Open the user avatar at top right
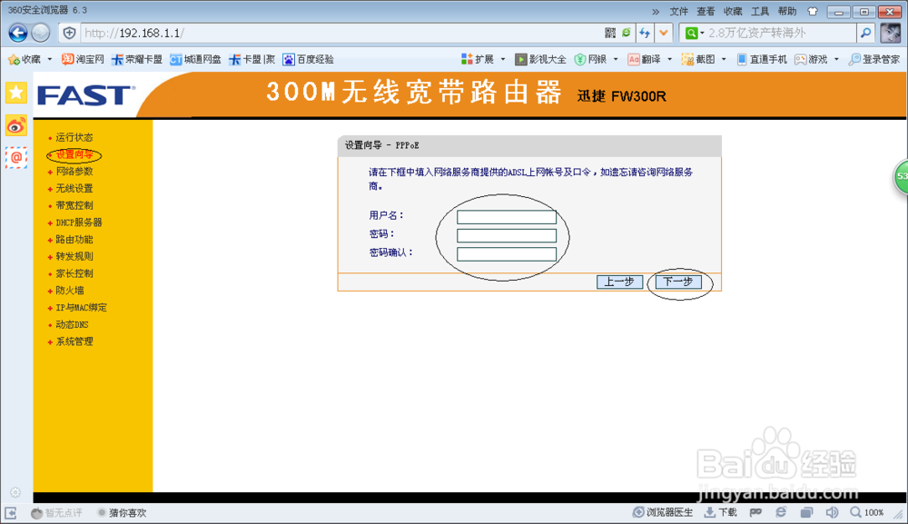 pos(890,33)
